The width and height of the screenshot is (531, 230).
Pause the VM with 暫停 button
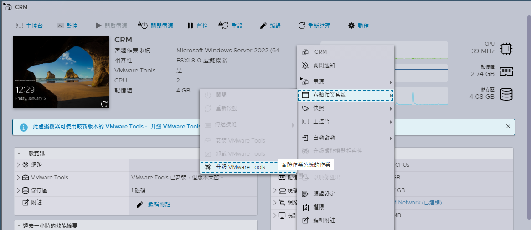pos(197,26)
